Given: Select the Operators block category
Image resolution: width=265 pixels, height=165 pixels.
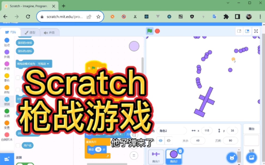Looking at the screenshot, I should pyautogui.click(x=7, y=113).
